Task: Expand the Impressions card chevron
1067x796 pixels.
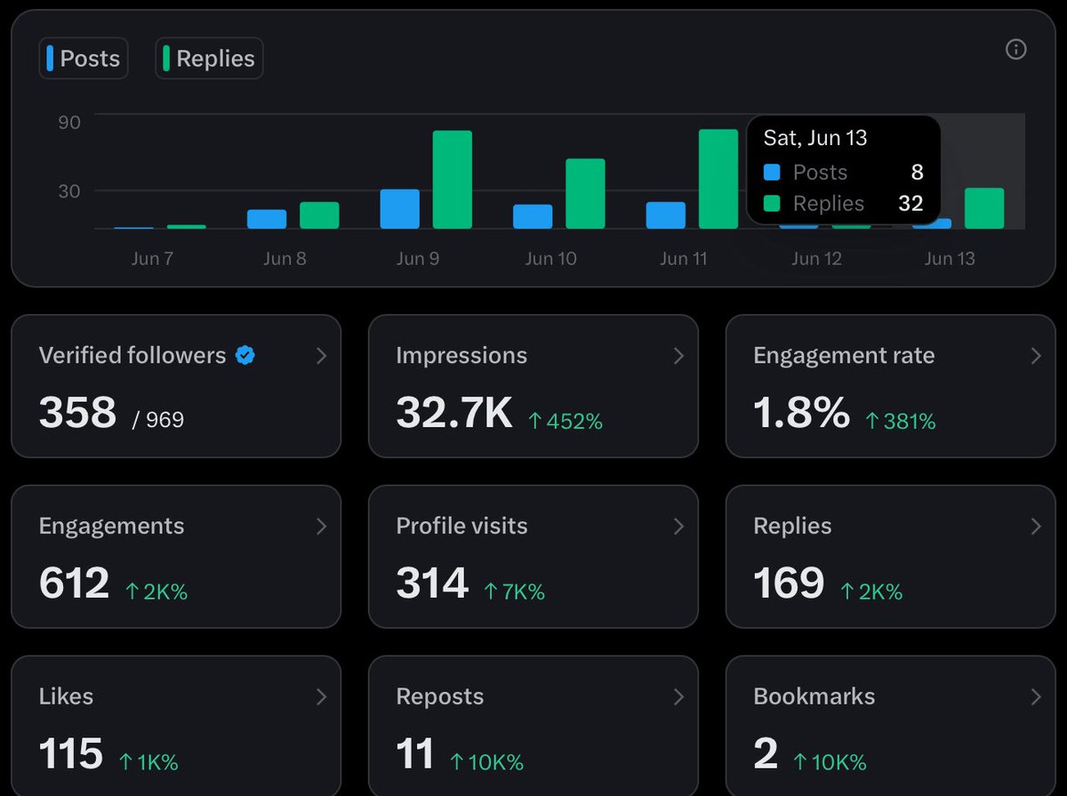Action: (x=678, y=356)
